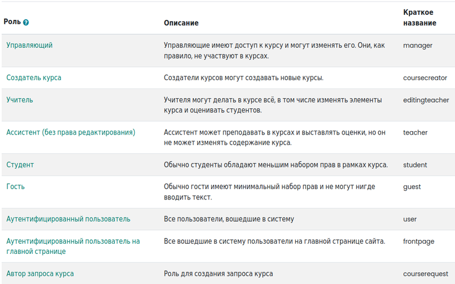
Task: Click the 'courserequest' short name cell
Action: [x=426, y=274]
